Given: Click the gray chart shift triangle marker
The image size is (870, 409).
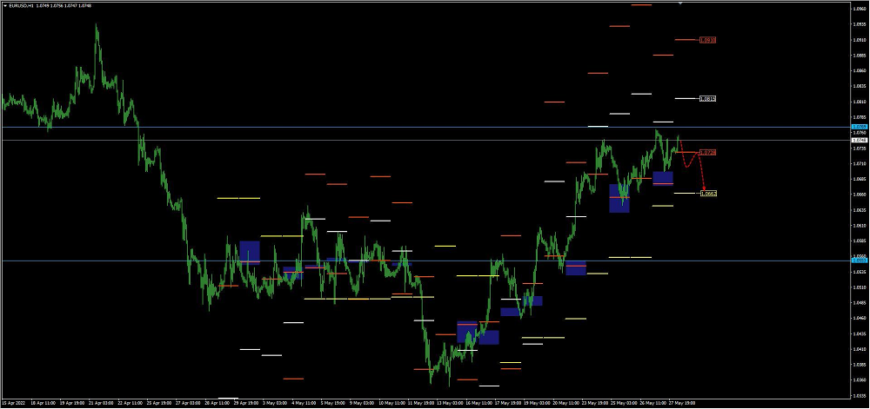Looking at the screenshot, I should [x=680, y=3].
